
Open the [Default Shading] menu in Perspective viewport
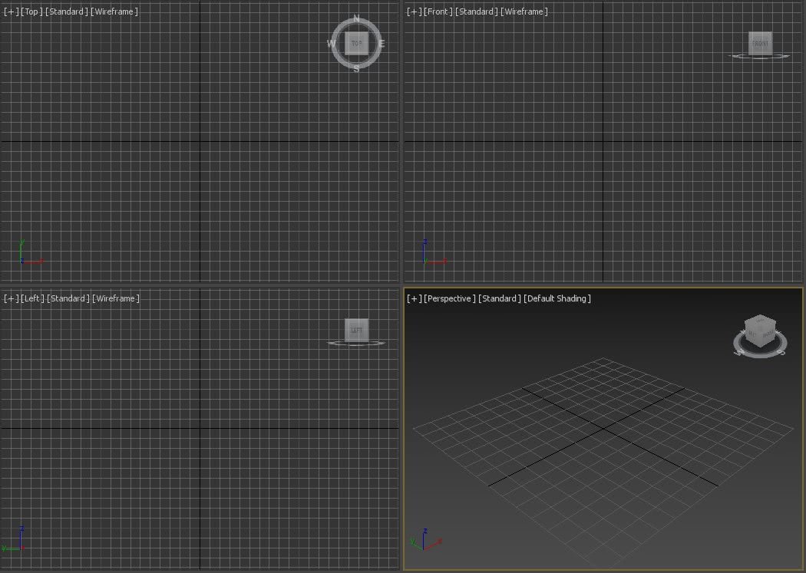(x=557, y=298)
